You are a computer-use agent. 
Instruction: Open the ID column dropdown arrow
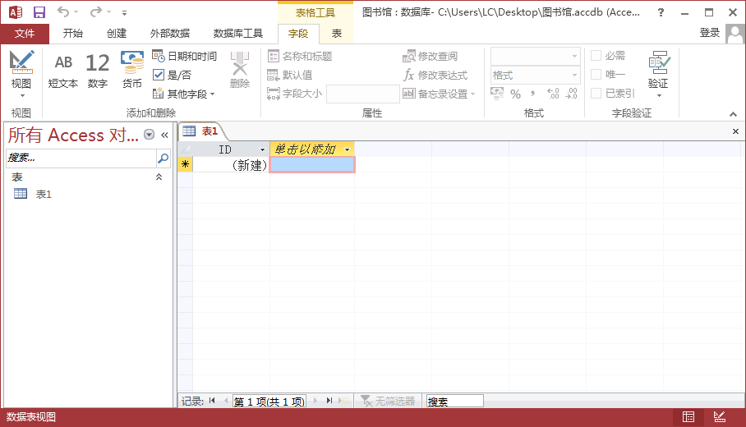262,149
